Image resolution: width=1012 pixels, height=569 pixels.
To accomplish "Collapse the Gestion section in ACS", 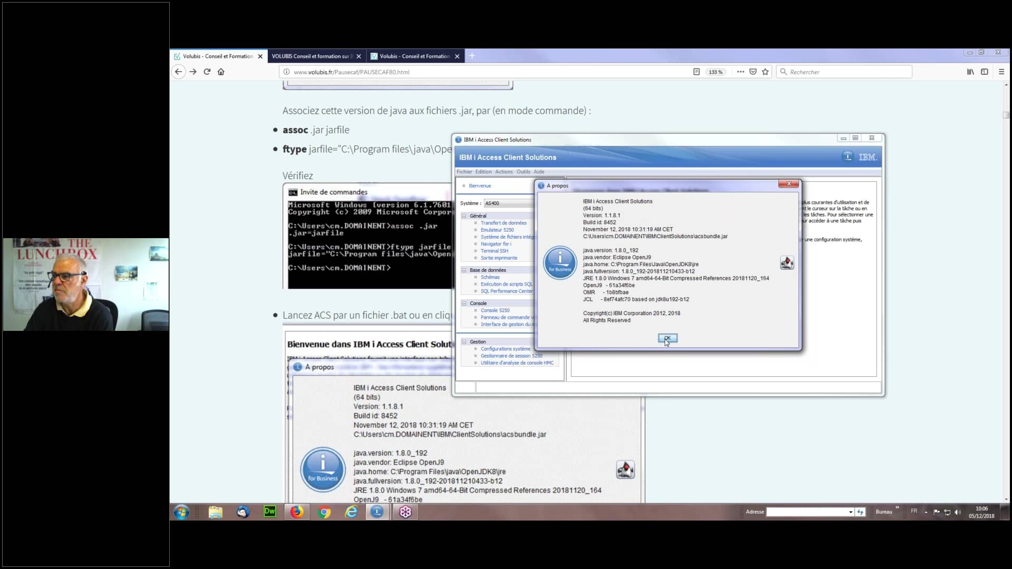I will click(x=464, y=342).
